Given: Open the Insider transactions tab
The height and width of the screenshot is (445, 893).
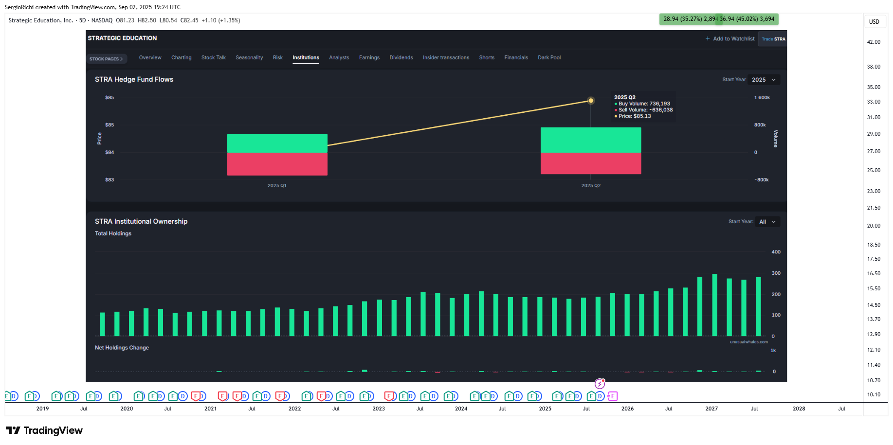Looking at the screenshot, I should tap(446, 57).
